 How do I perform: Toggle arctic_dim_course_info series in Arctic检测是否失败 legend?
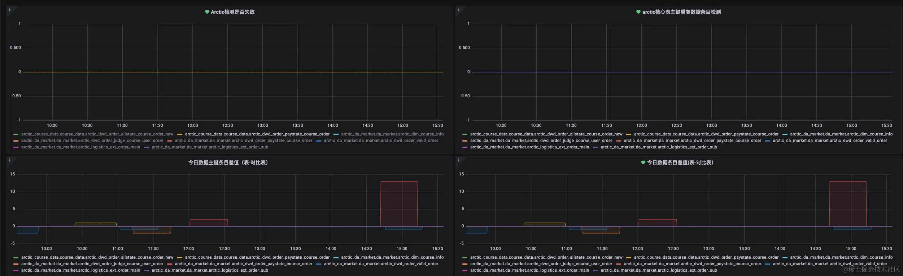(392, 134)
